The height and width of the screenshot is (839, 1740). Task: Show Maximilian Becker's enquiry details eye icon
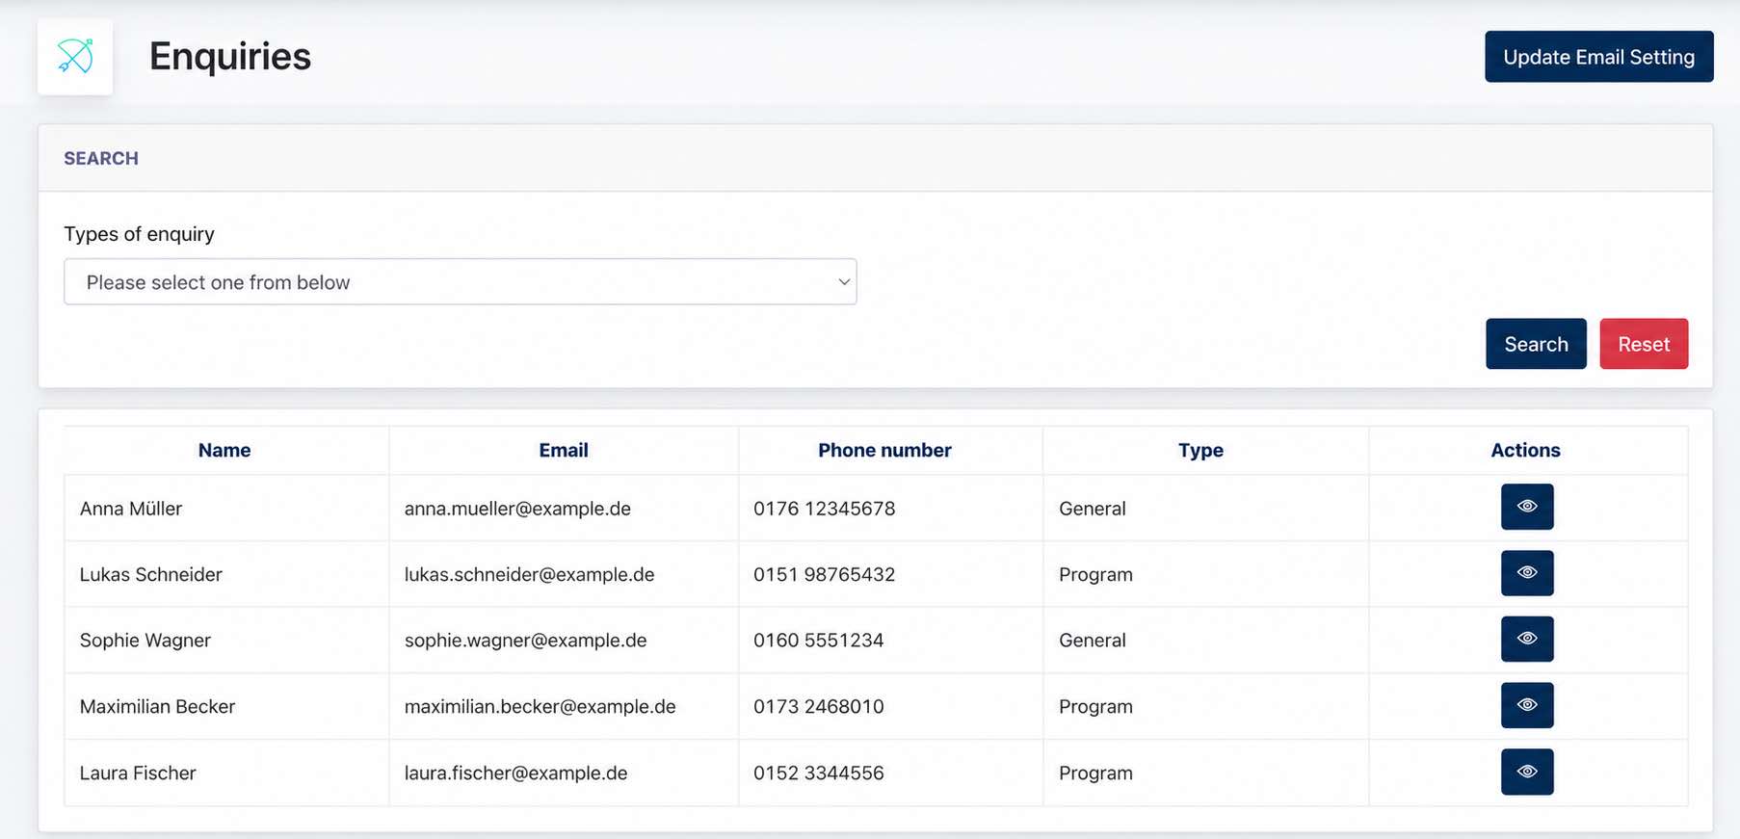pos(1527,705)
